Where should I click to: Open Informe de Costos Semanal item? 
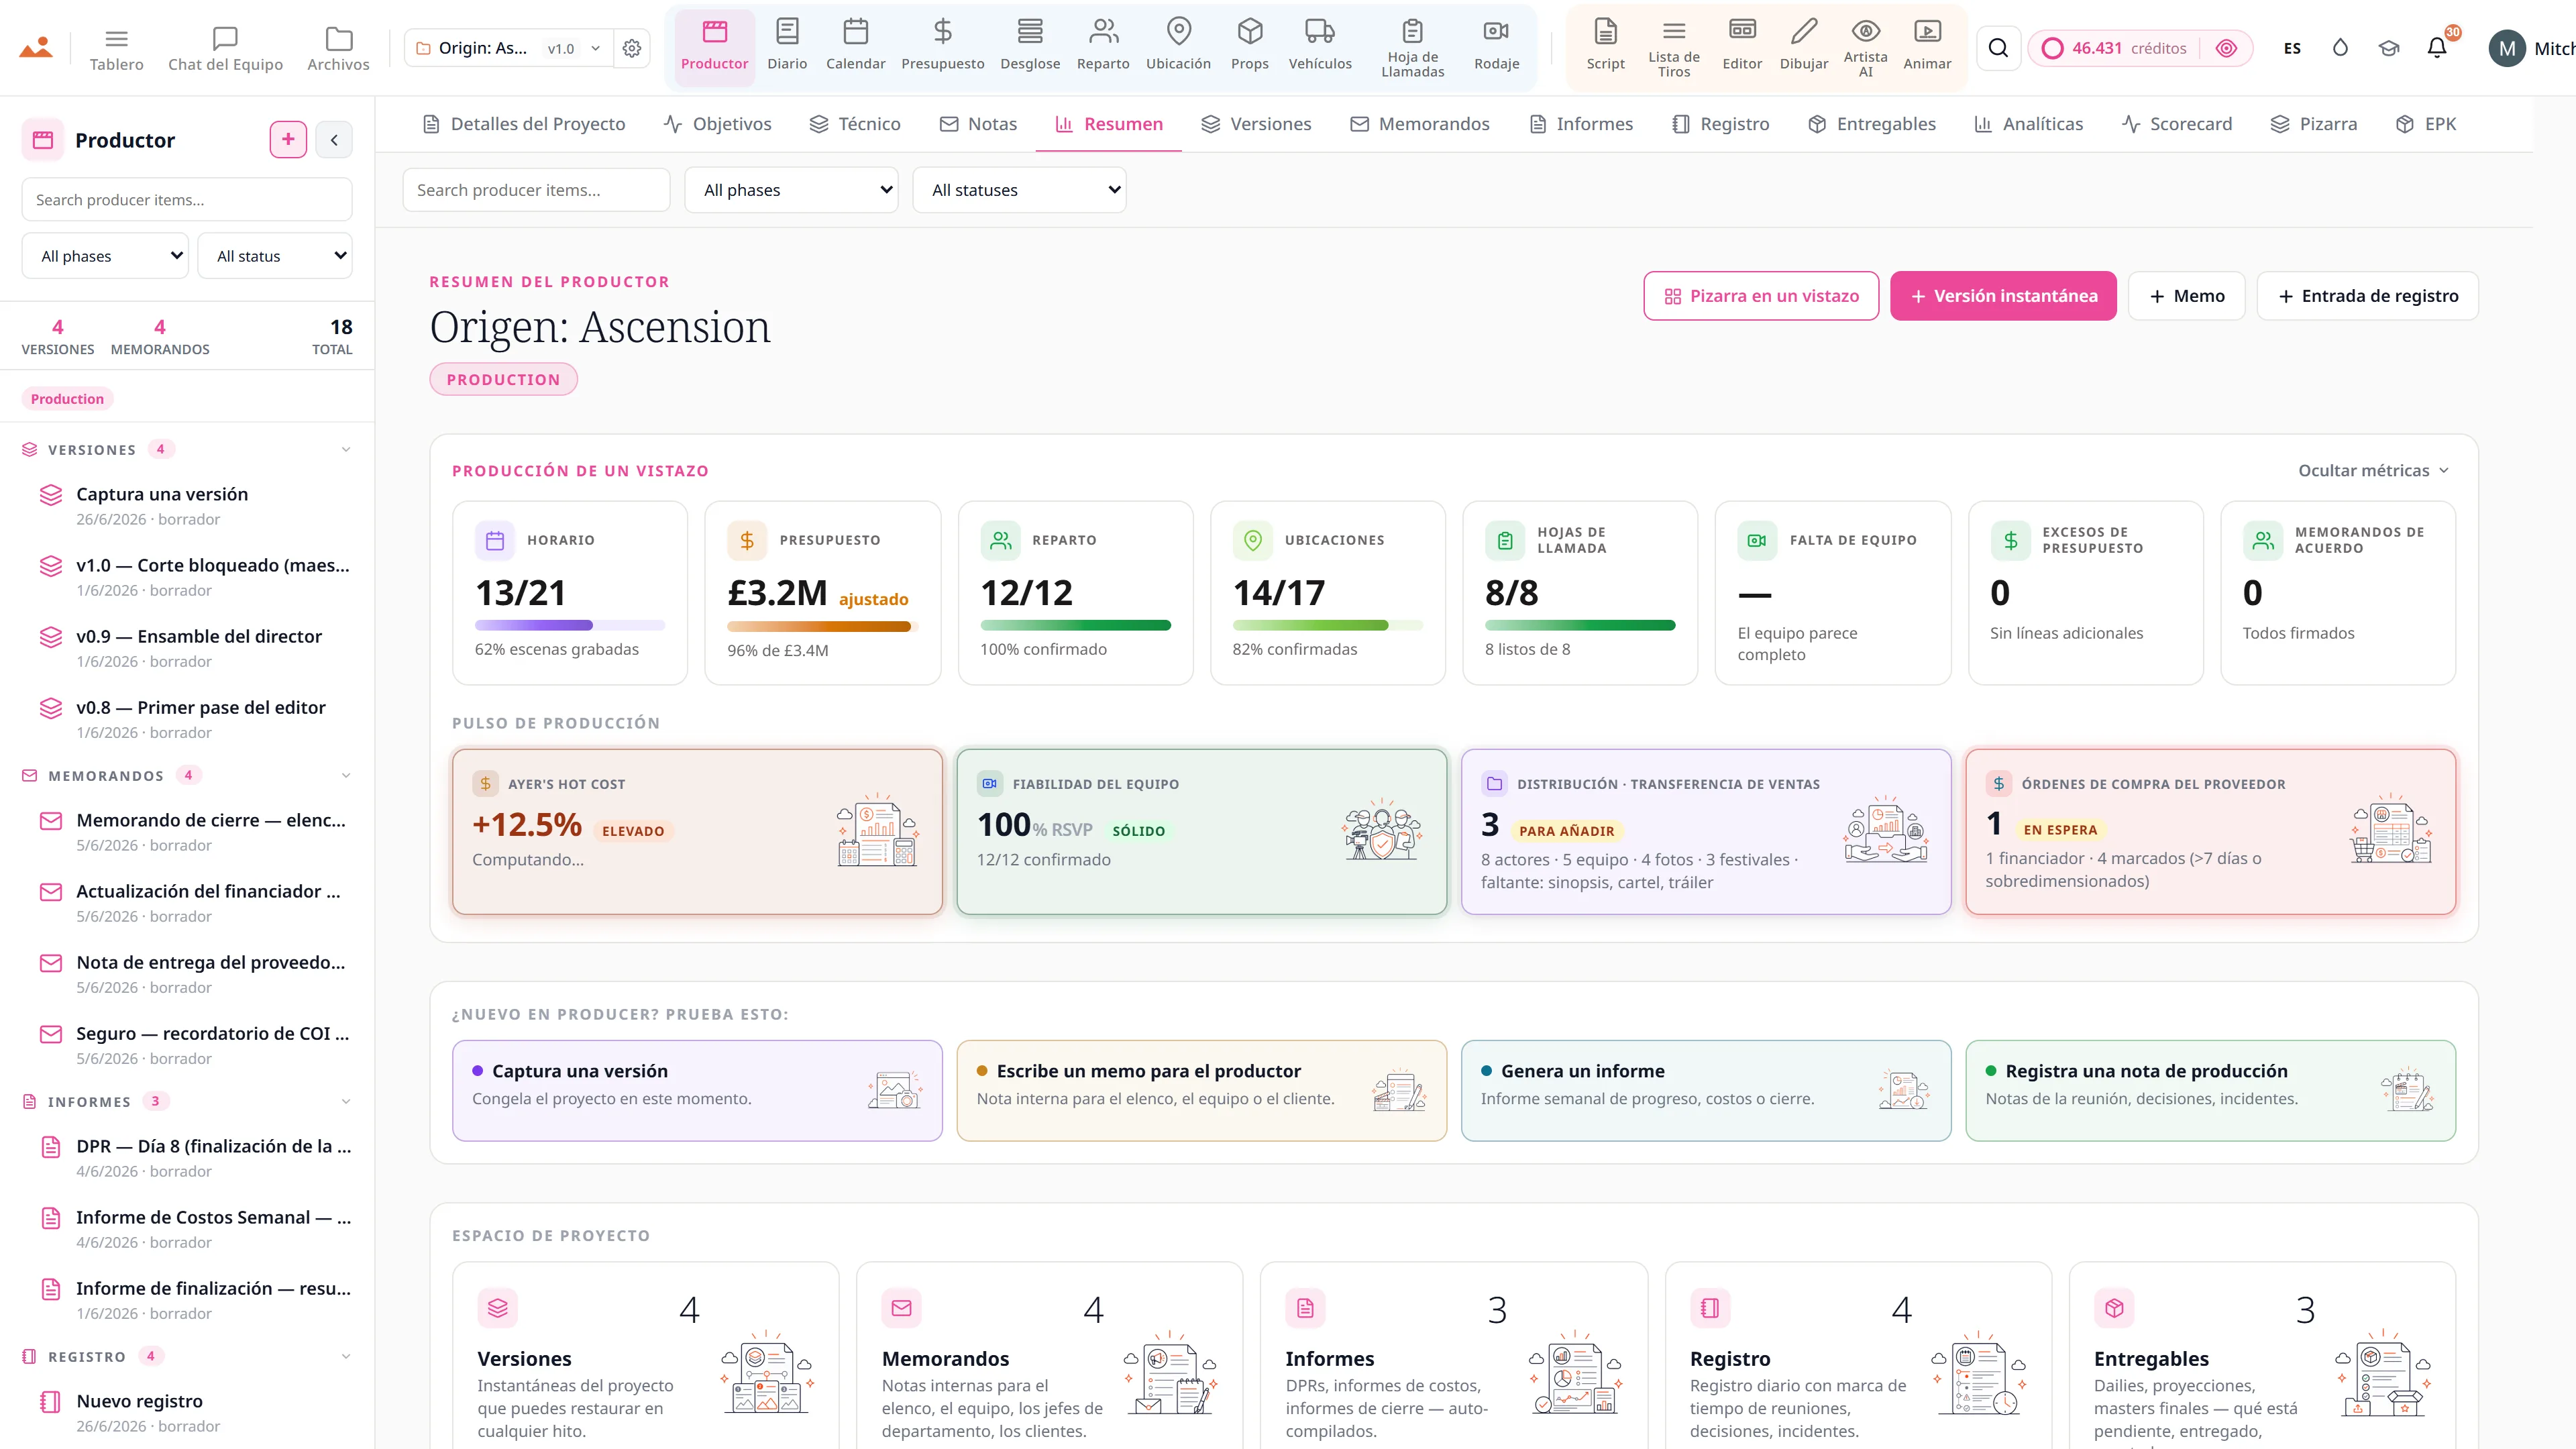198,1228
